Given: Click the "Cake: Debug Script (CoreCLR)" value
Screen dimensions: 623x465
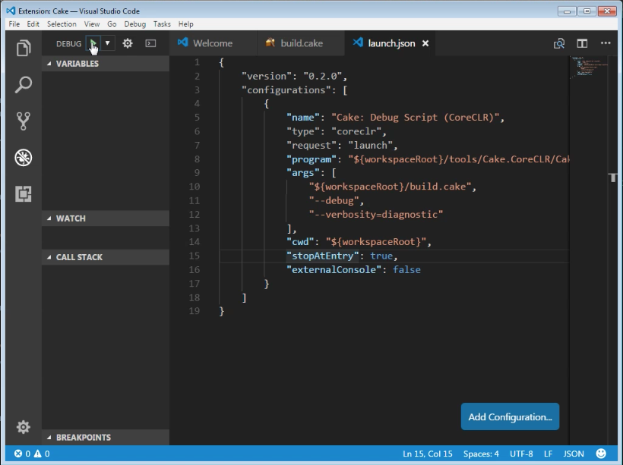Looking at the screenshot, I should click(415, 118).
